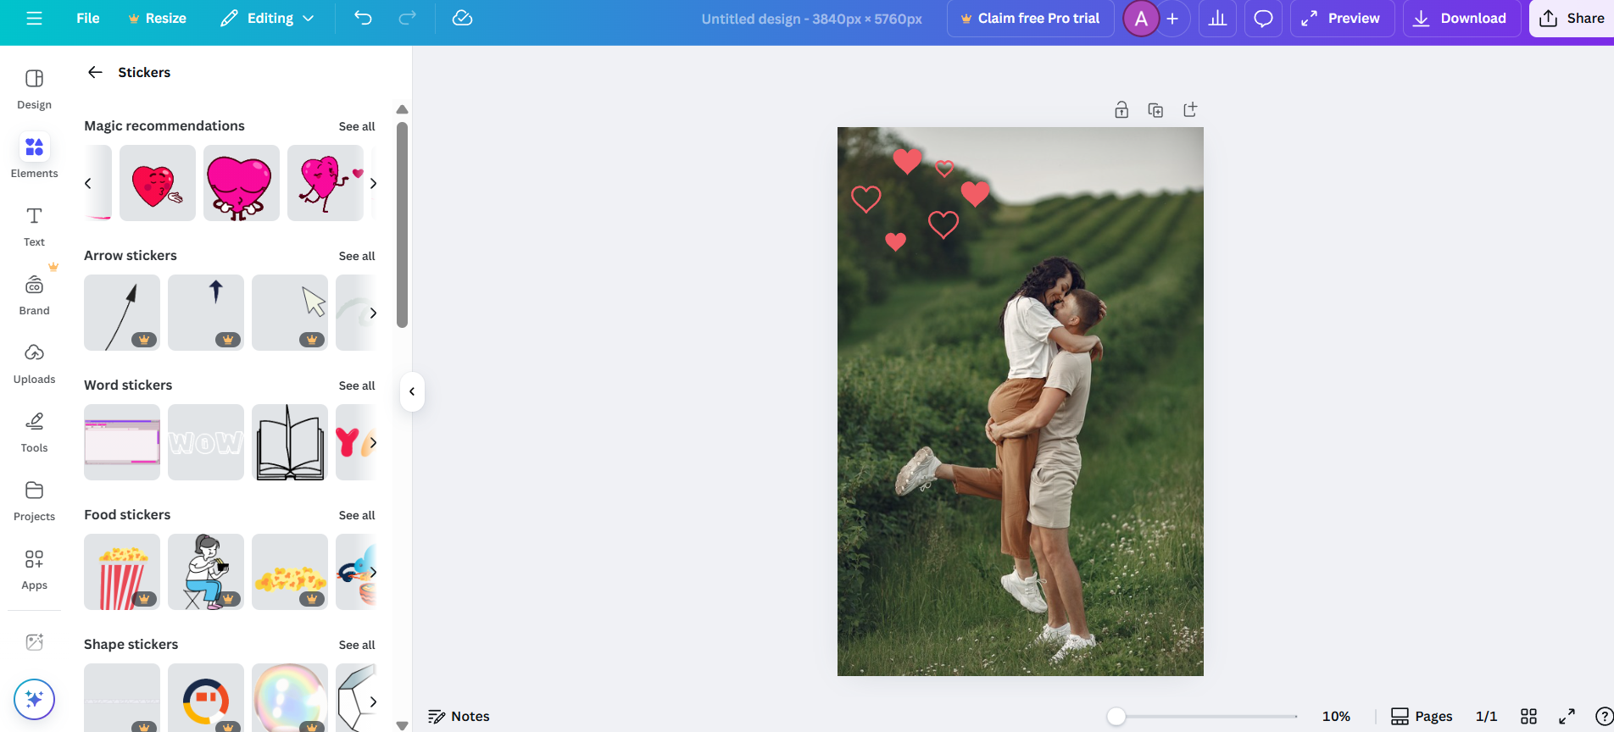Click the Download button
Viewport: 1614px width, 732px height.
(1461, 19)
